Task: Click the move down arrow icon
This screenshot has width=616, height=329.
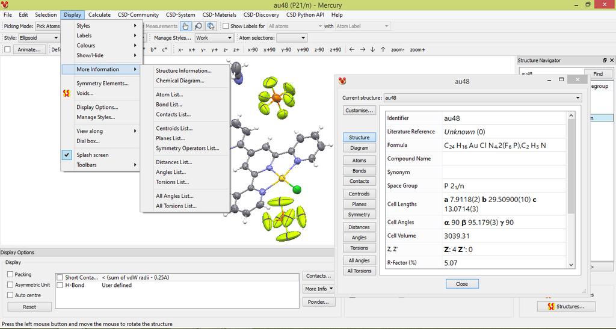Action: pos(372,50)
